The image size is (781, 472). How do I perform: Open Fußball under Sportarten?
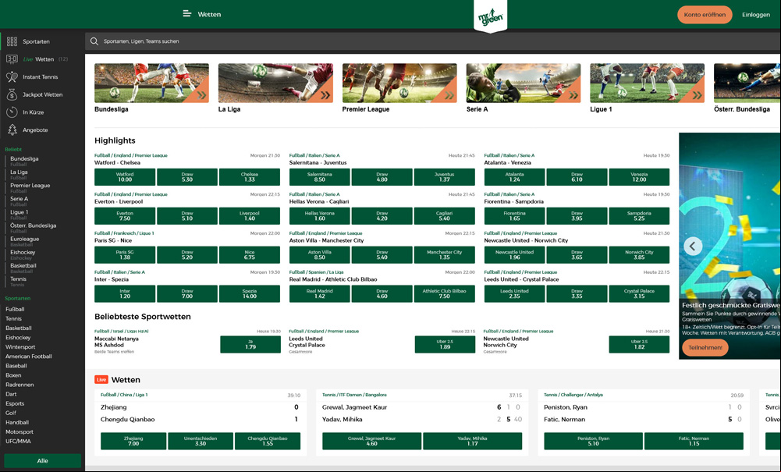point(15,309)
